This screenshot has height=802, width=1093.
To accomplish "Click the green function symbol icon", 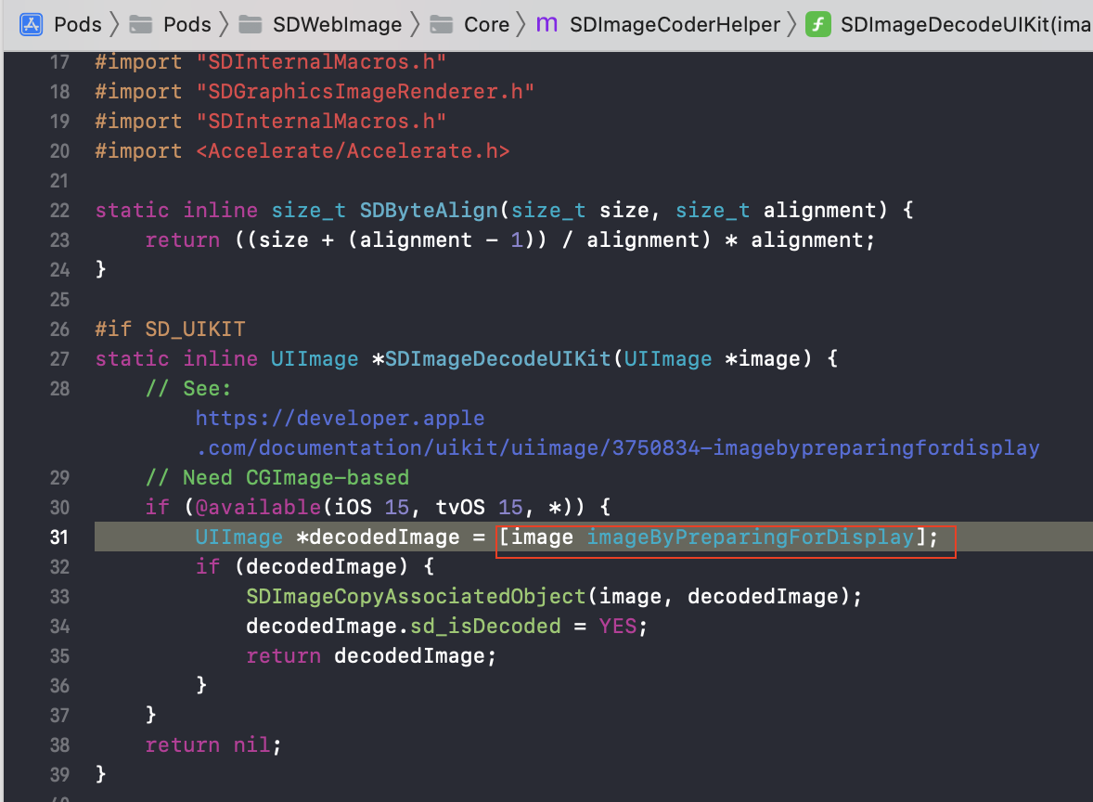I will [817, 24].
